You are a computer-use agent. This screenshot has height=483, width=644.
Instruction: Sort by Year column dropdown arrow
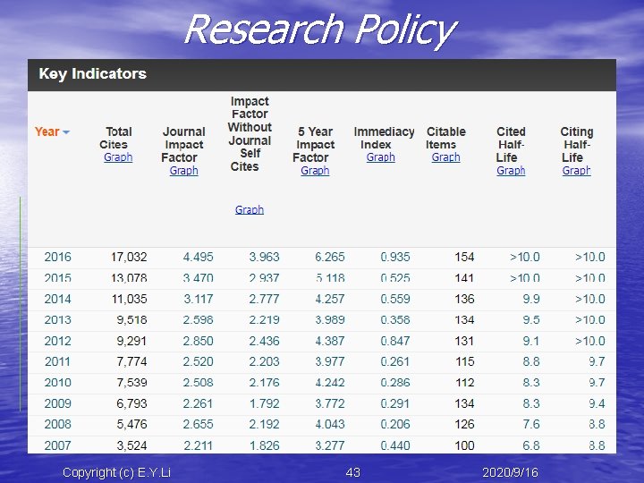[x=66, y=132]
